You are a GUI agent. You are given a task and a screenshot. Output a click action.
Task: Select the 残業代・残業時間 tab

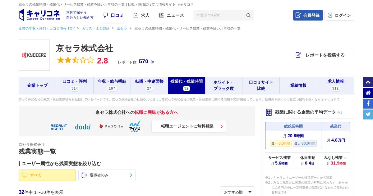[186, 85]
